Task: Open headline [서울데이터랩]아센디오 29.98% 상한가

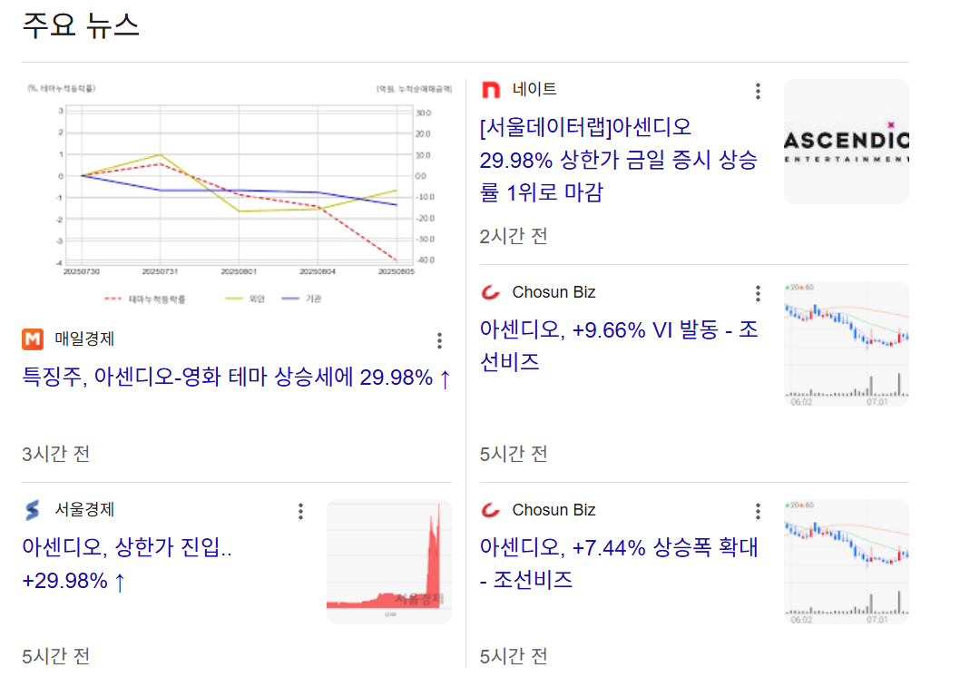Action: (x=618, y=160)
